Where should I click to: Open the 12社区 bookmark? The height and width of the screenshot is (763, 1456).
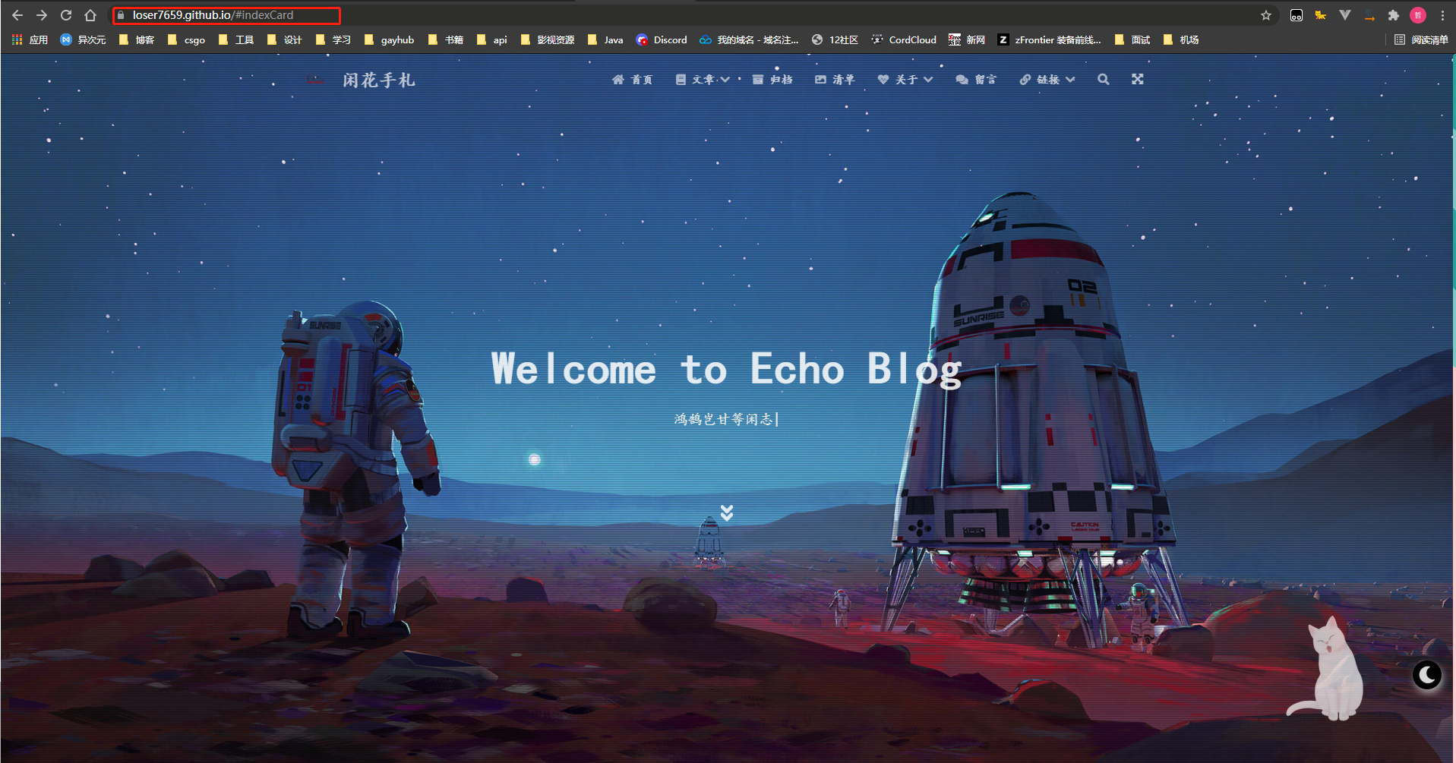(x=835, y=40)
